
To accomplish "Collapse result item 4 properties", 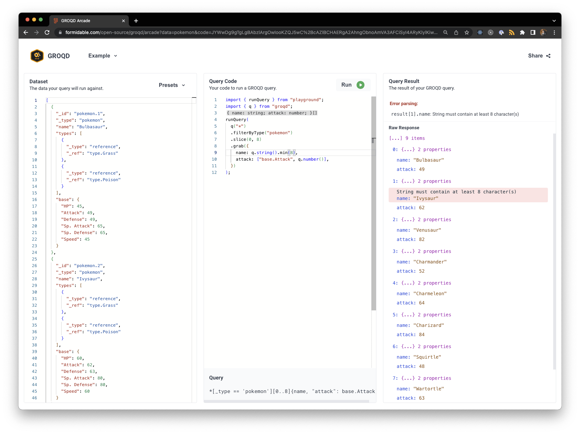I will pyautogui.click(x=422, y=283).
